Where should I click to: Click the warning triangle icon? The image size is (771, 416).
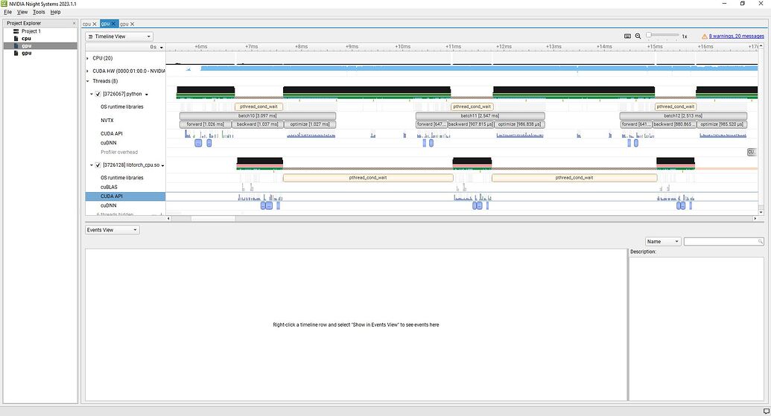(x=704, y=36)
